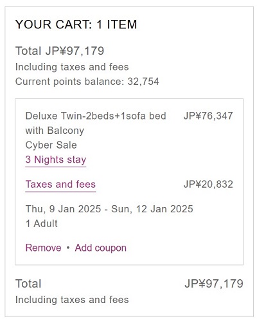Click the room price JP¥76,347
The image size is (257, 321).
tap(208, 116)
